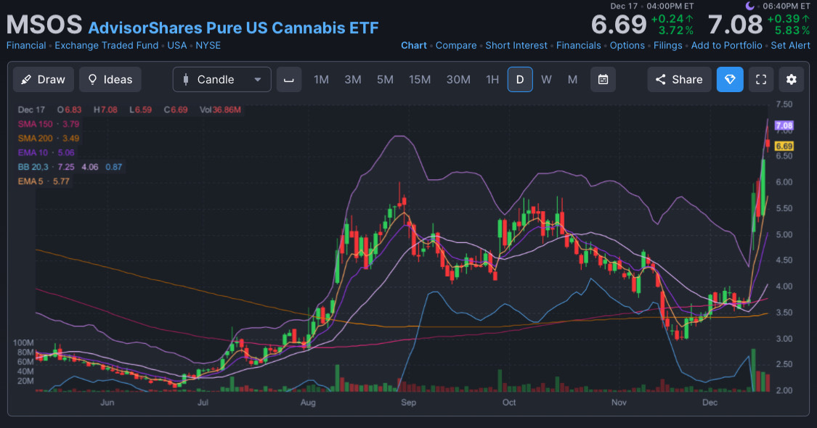Click the Exchange Traded Fund link

coord(106,45)
